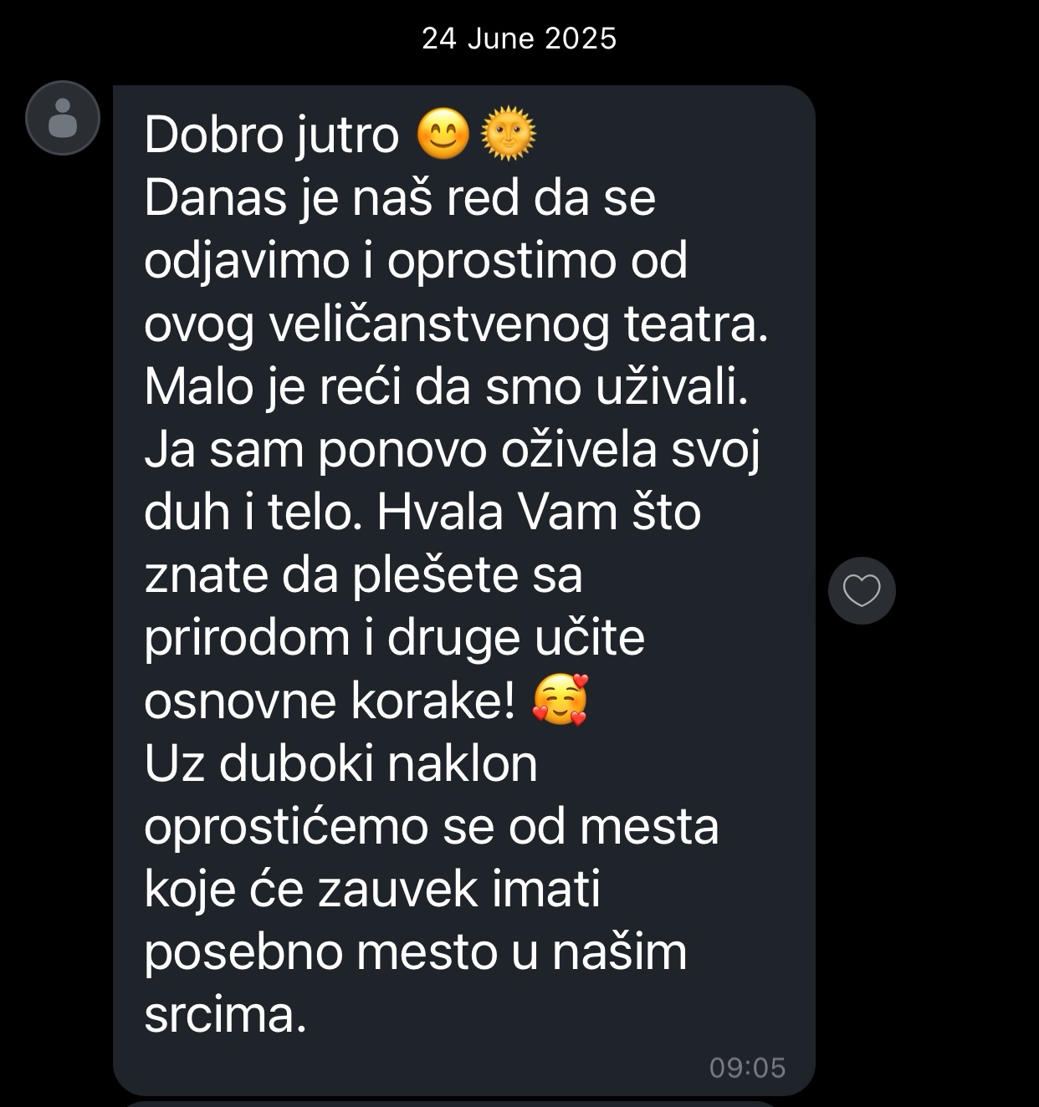Click the next message bubble at bottom edge

464,1104
